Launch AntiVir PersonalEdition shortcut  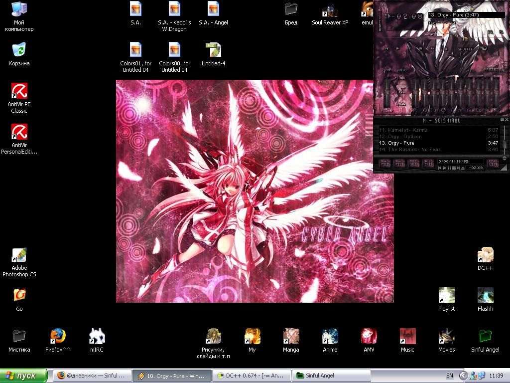(19, 139)
